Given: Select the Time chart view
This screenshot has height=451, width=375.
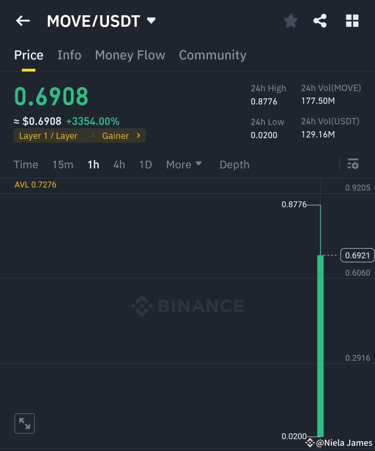Looking at the screenshot, I should [26, 165].
